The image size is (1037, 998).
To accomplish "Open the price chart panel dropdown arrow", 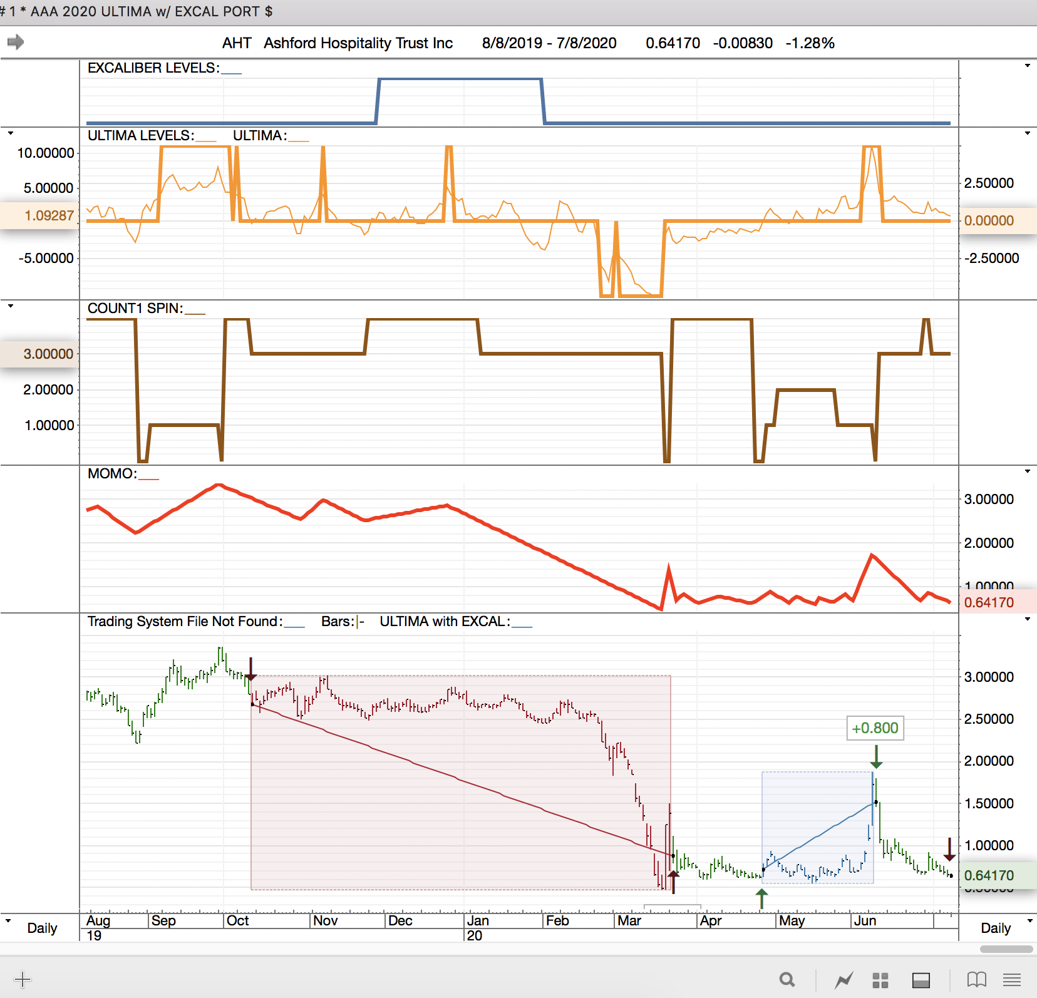I will (1028, 619).
